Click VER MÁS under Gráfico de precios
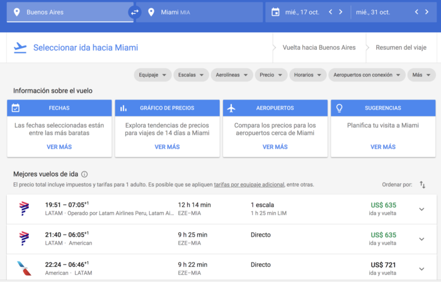The image size is (441, 282). coord(167,146)
